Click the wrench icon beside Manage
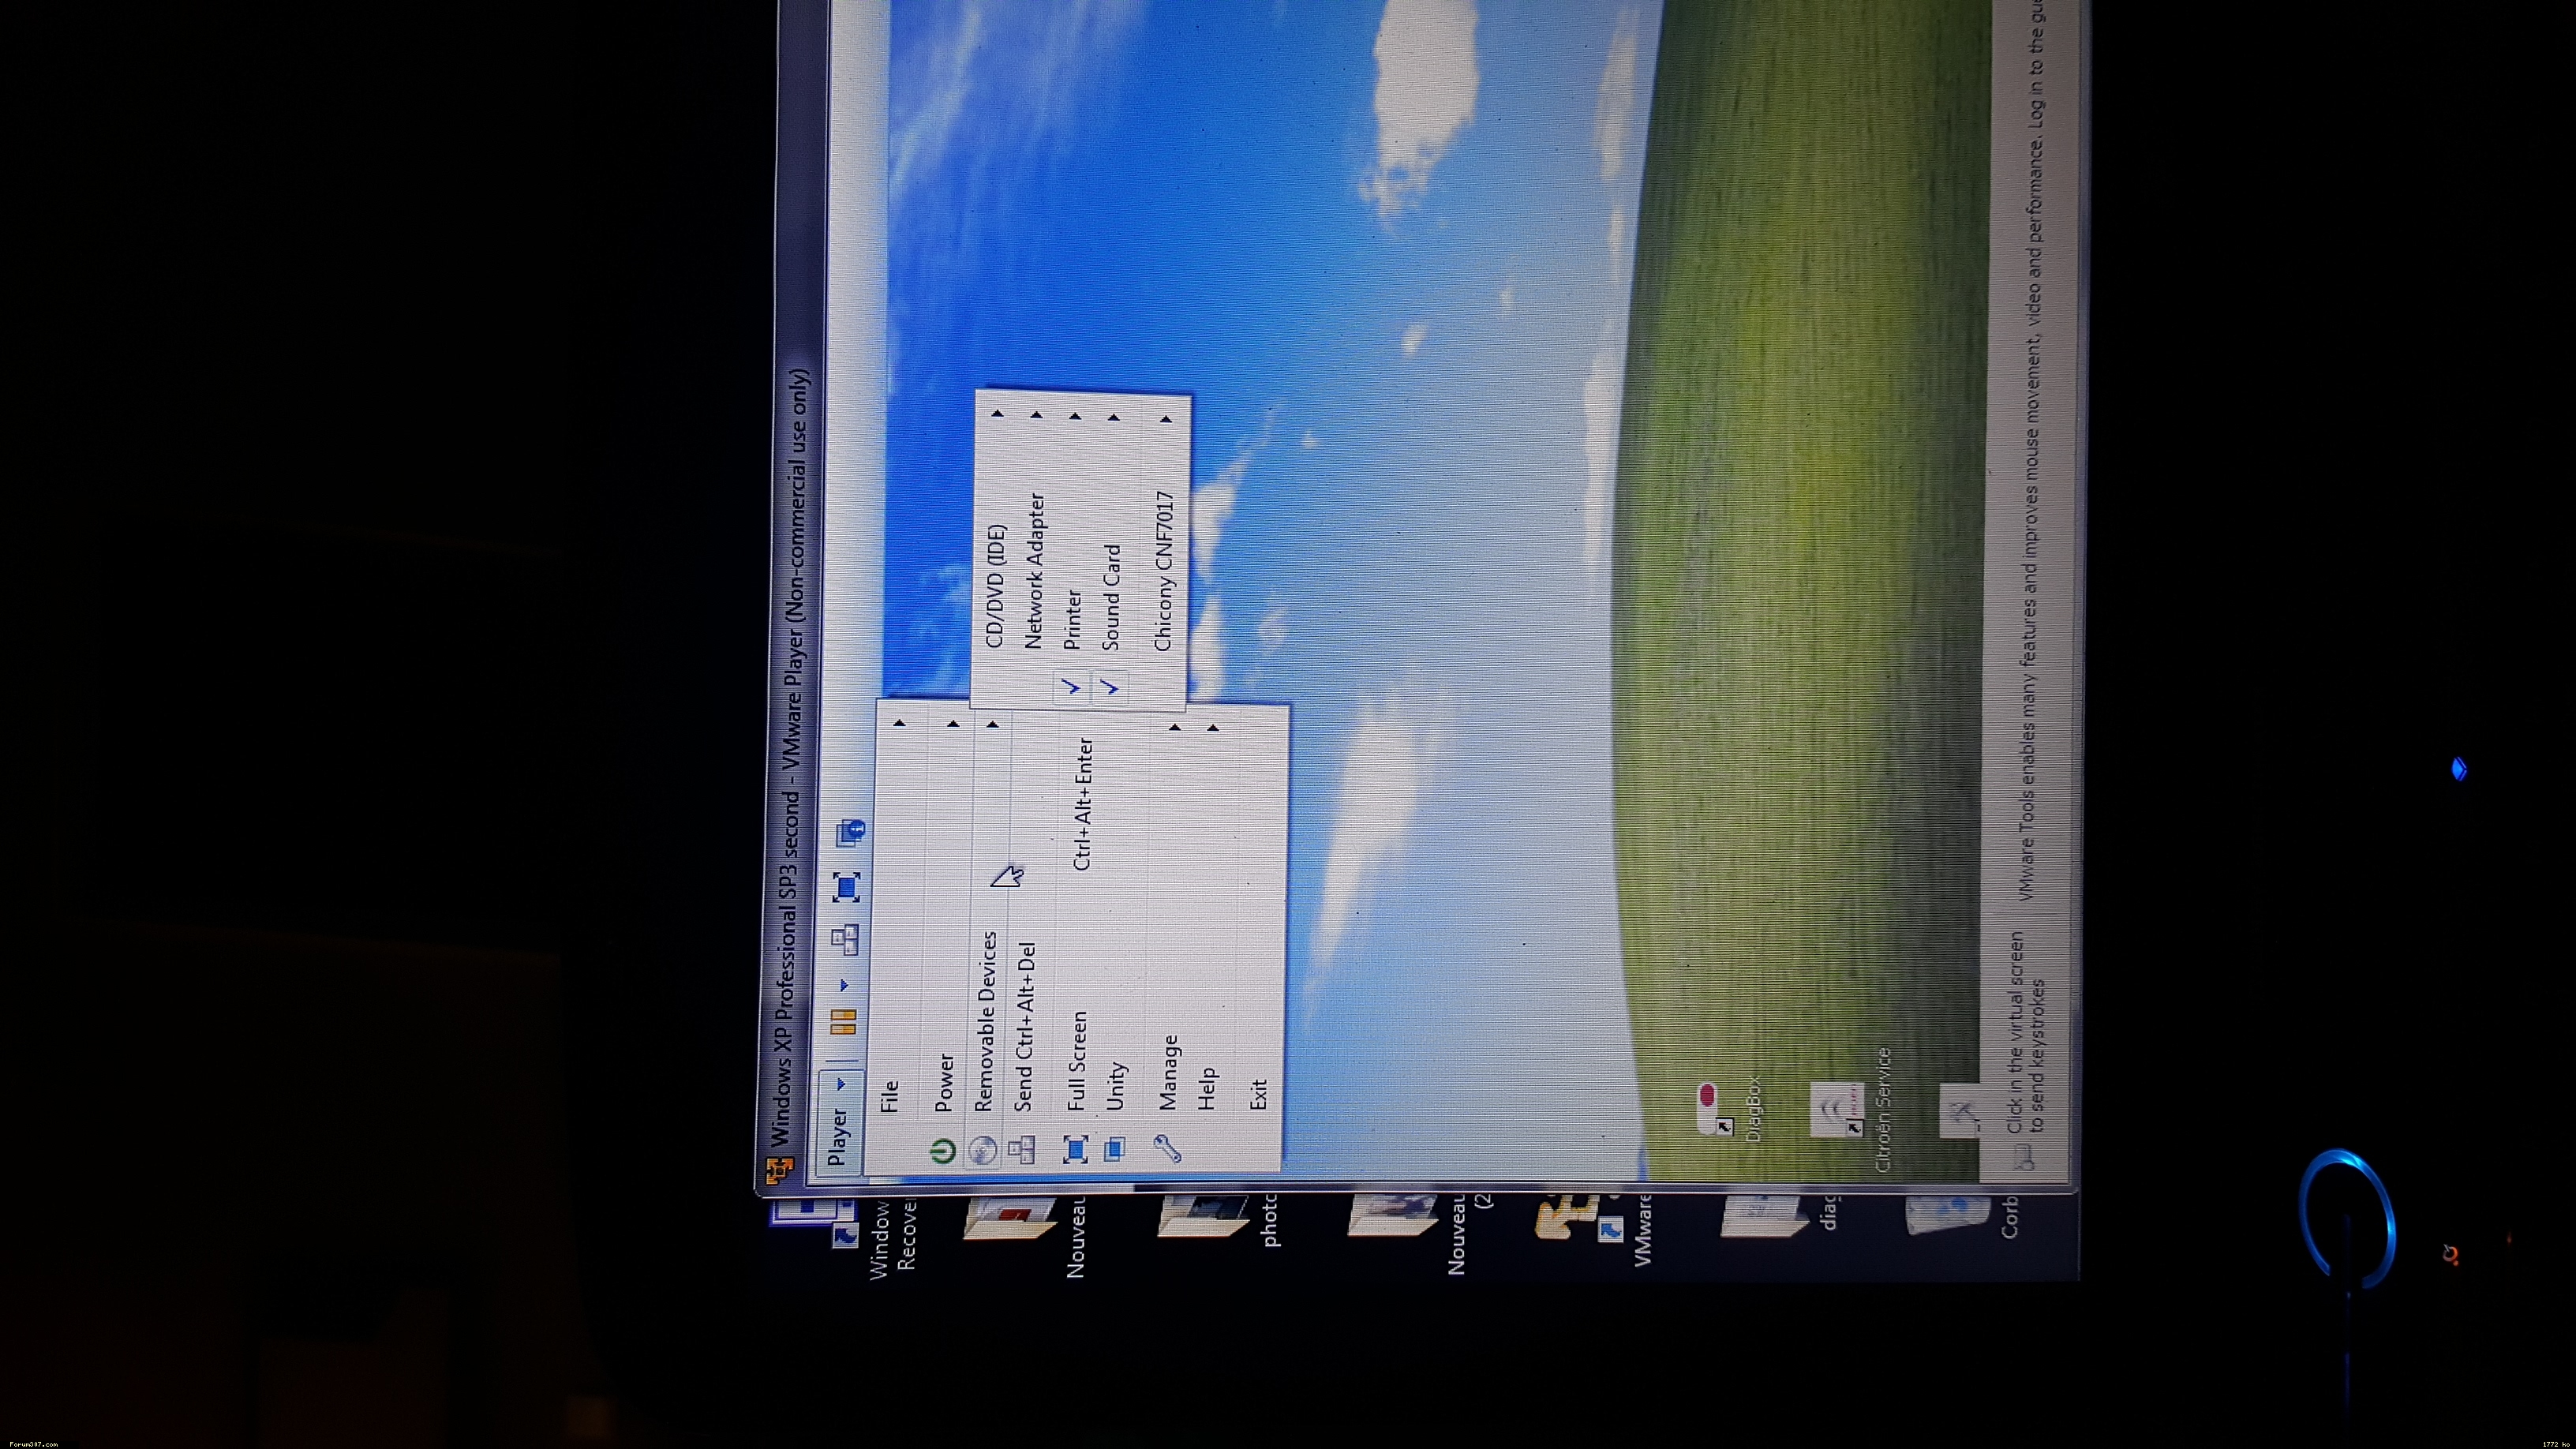 pos(1167,1148)
